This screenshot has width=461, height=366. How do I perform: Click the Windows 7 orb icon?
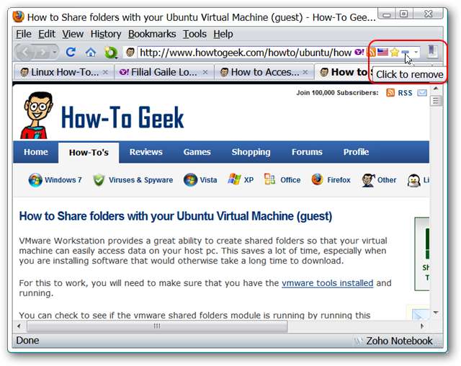click(35, 179)
